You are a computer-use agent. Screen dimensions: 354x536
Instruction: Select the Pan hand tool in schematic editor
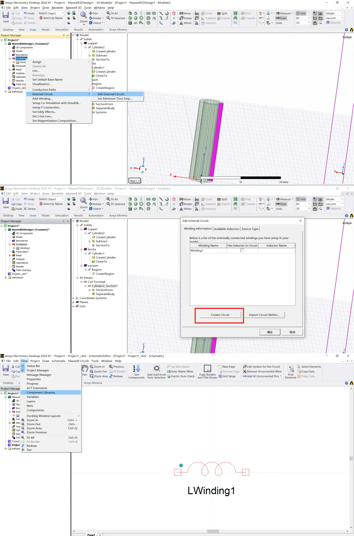[x=85, y=371]
